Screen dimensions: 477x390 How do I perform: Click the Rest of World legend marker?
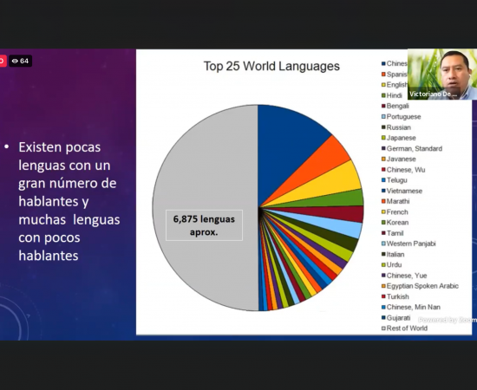point(384,328)
